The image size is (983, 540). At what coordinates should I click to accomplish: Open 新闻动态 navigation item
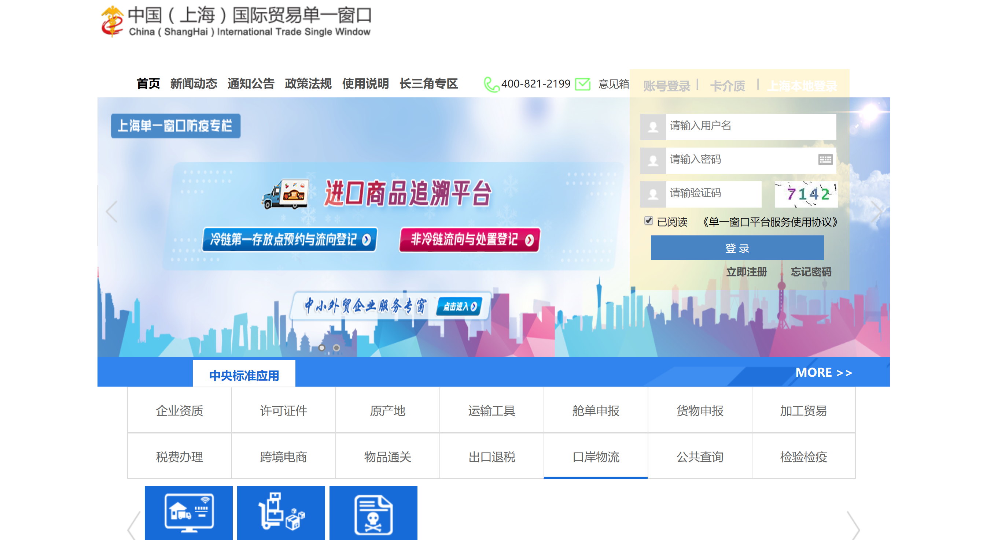point(194,83)
